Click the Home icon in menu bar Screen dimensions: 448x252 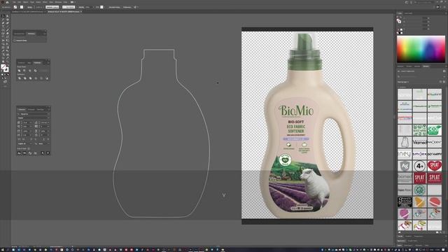tap(7, 2)
